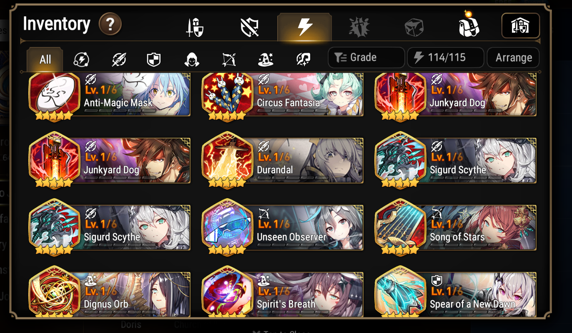
Task: Filter by wizard hat Mage class icon
Action: coord(266,60)
